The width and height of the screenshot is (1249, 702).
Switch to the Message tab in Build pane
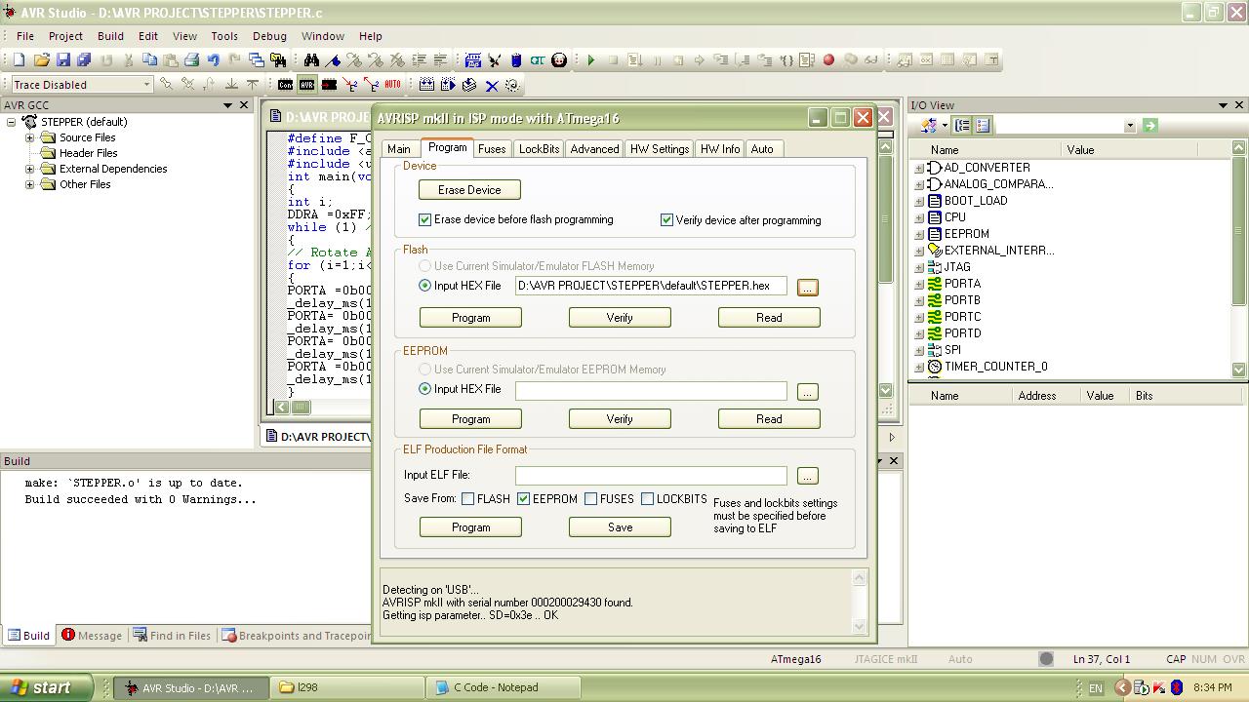(x=92, y=636)
